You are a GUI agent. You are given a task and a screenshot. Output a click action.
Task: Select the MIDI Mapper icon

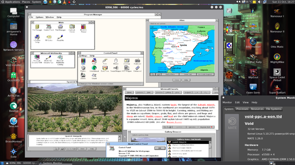point(127,69)
